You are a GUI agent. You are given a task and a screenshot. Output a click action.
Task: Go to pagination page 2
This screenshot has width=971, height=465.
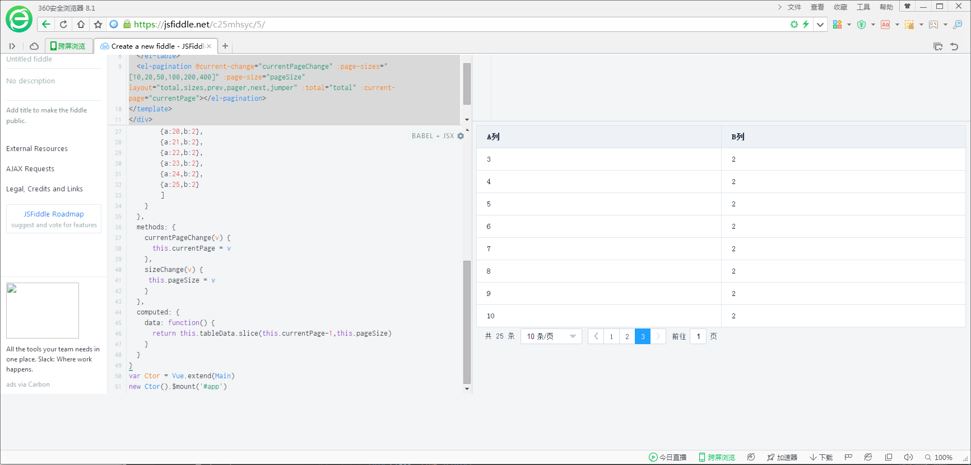click(x=627, y=336)
